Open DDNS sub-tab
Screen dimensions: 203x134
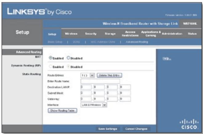[76, 42]
